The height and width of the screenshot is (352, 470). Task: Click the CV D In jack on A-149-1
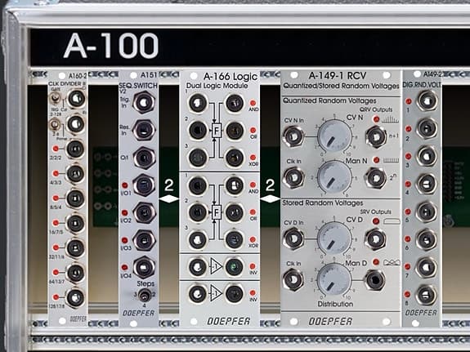coord(293,238)
